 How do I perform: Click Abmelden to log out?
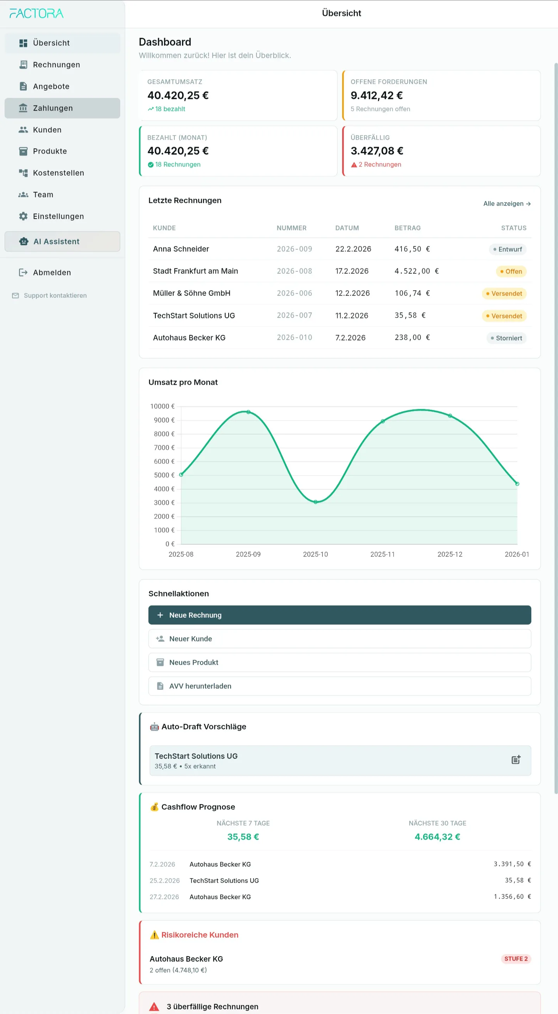pos(62,272)
